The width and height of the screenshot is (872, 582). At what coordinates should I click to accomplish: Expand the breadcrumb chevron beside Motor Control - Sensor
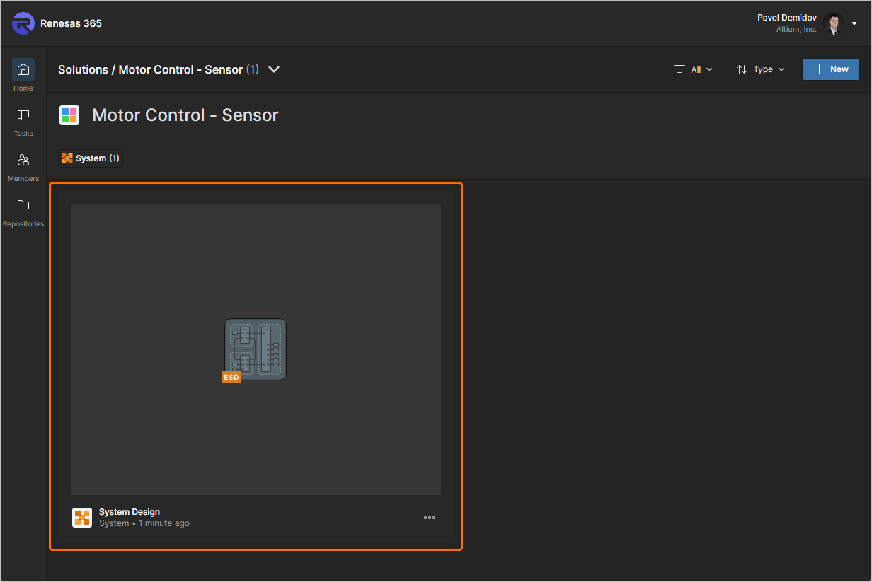[x=275, y=69]
